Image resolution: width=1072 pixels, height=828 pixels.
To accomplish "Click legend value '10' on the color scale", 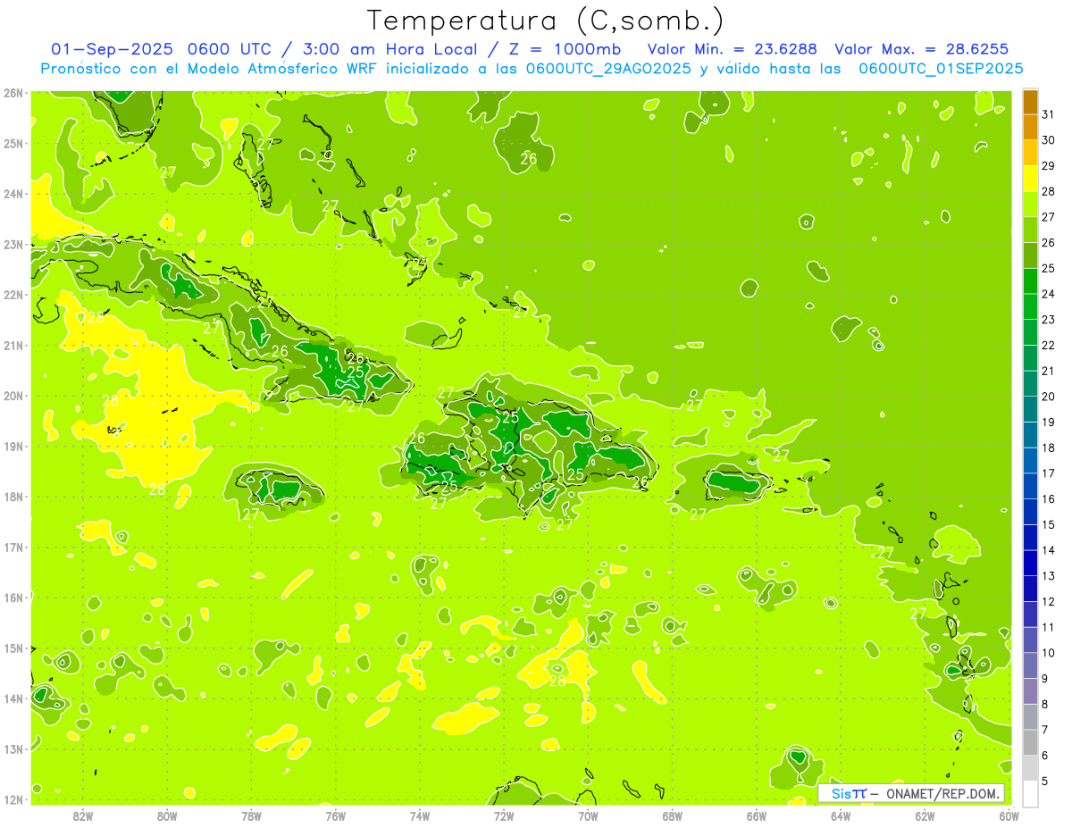I will (1049, 653).
